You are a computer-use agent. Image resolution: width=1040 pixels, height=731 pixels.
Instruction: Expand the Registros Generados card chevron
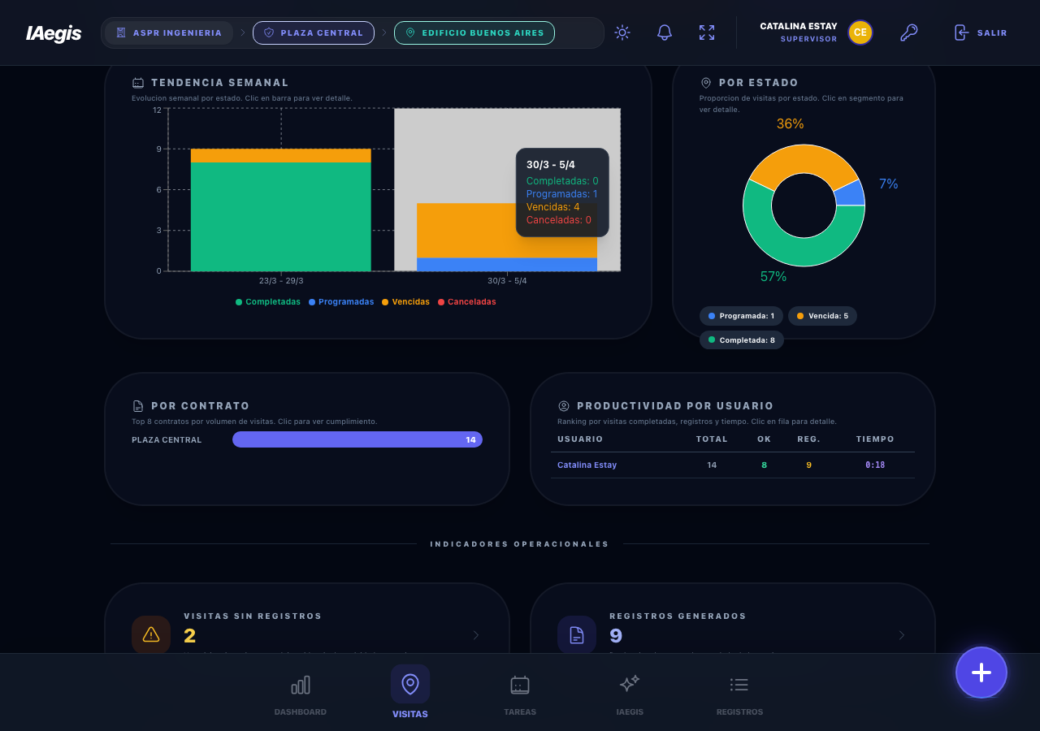point(901,636)
